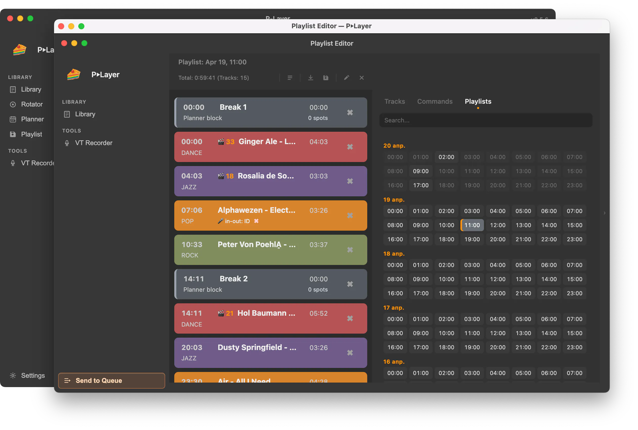
Task: Delete the in-out: ID voice tag
Action: 256,221
